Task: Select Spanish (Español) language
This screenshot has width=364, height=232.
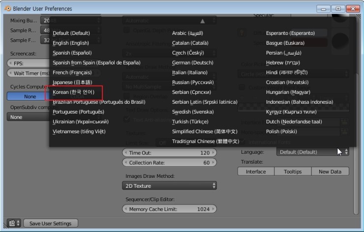Action: 72,53
